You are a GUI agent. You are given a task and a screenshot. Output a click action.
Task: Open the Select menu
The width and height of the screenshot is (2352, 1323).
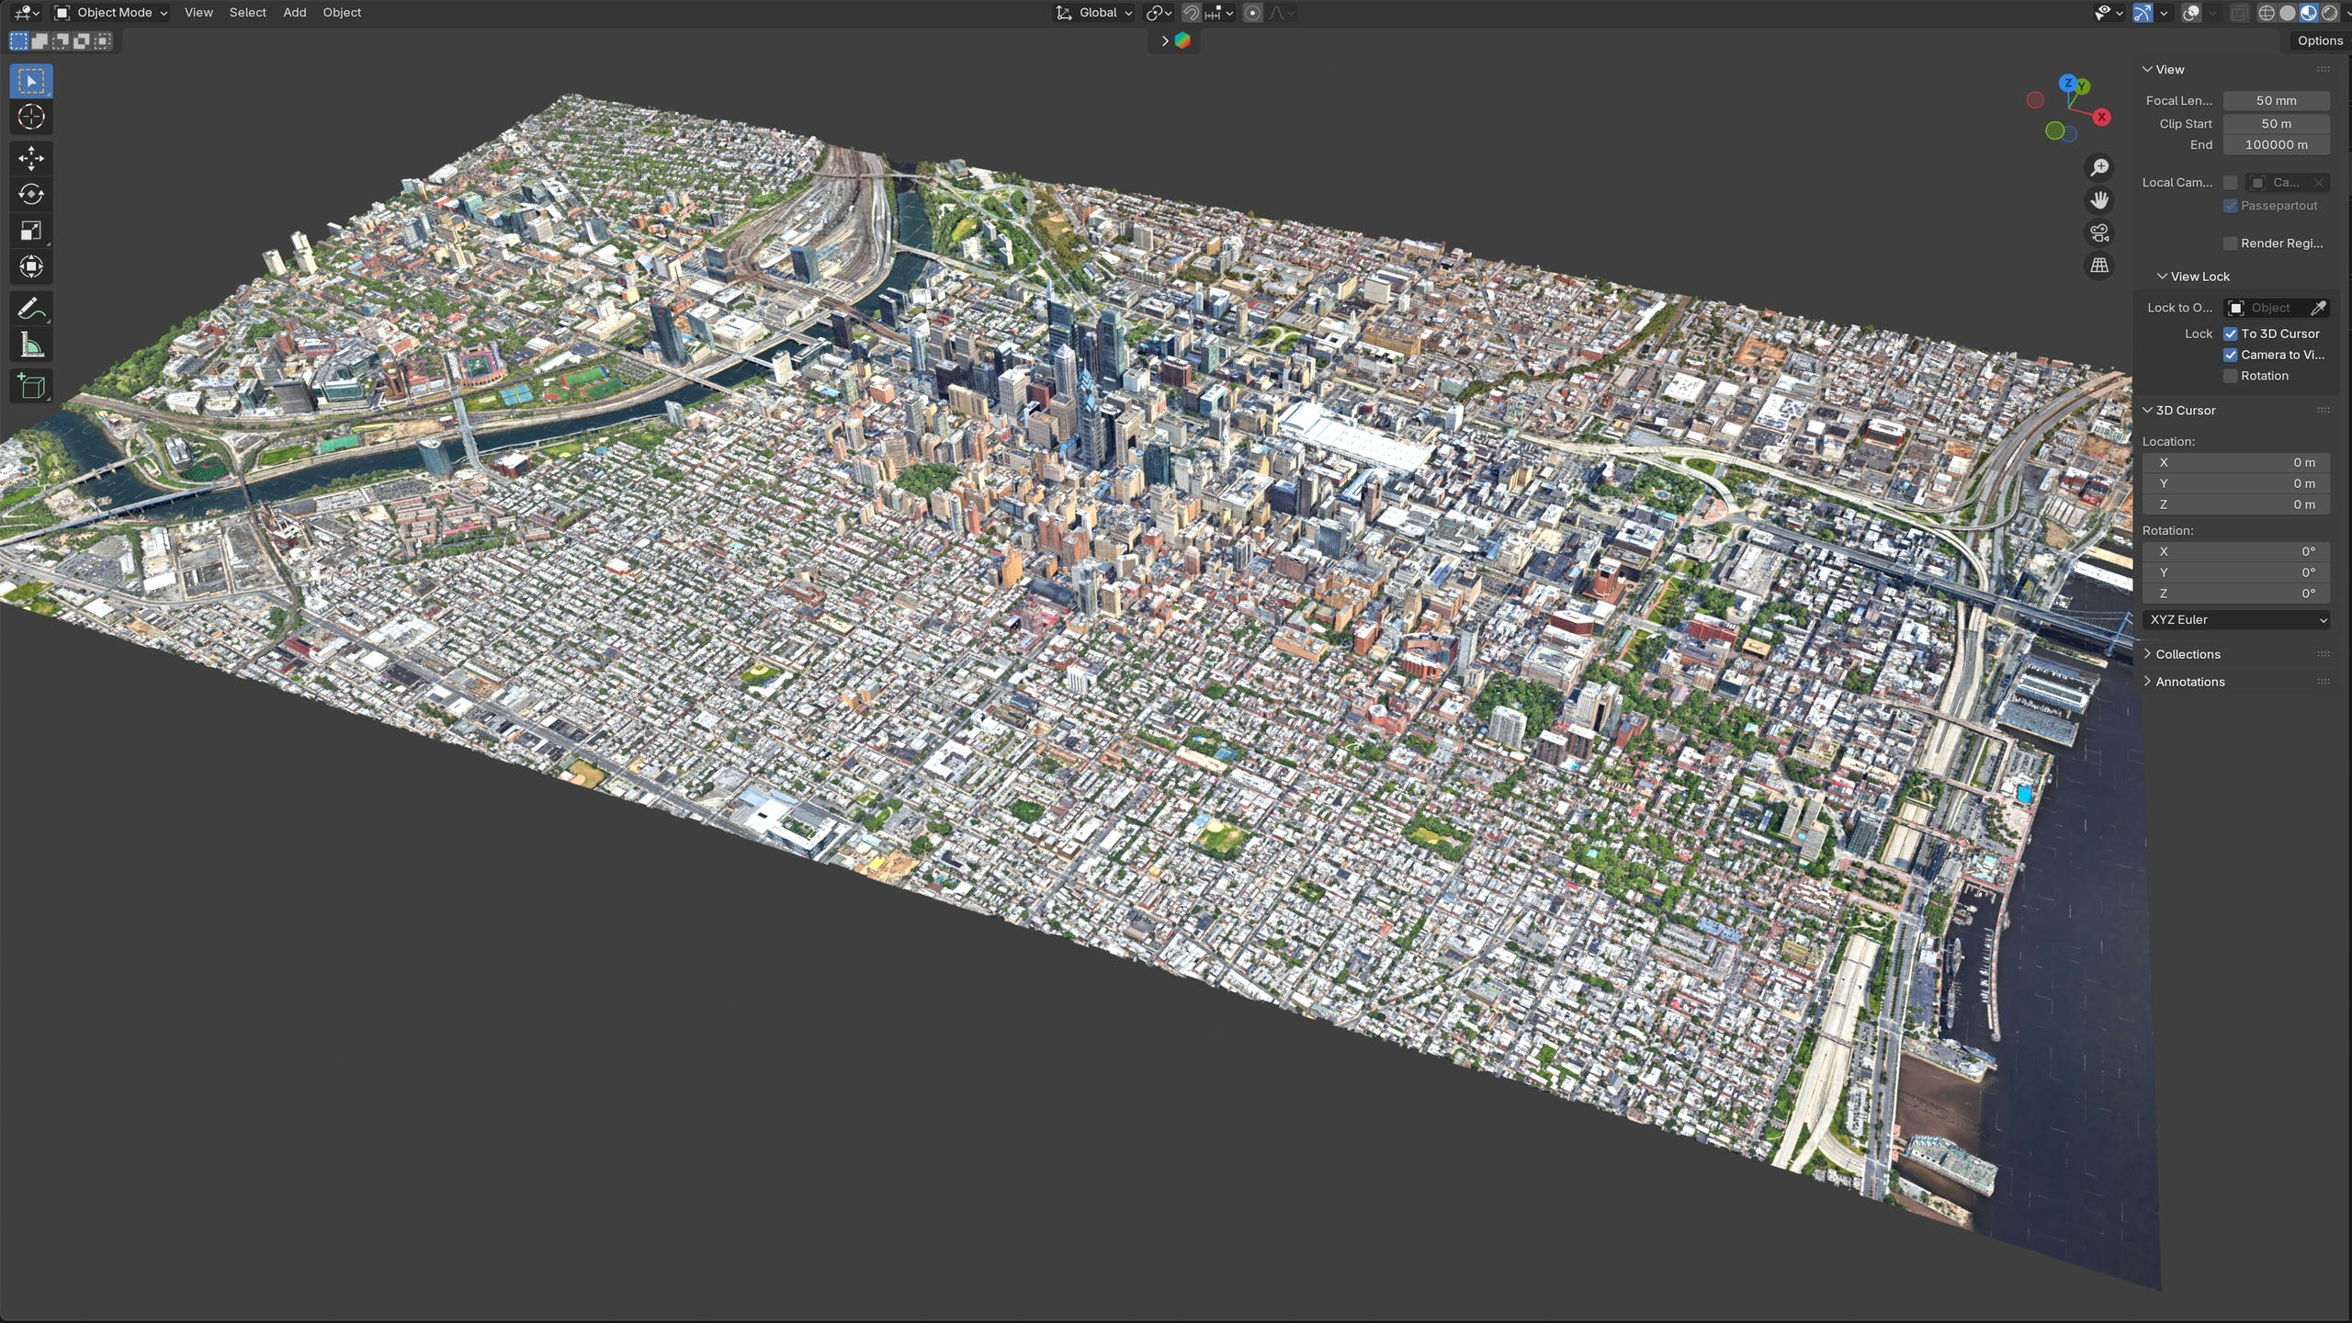(248, 13)
